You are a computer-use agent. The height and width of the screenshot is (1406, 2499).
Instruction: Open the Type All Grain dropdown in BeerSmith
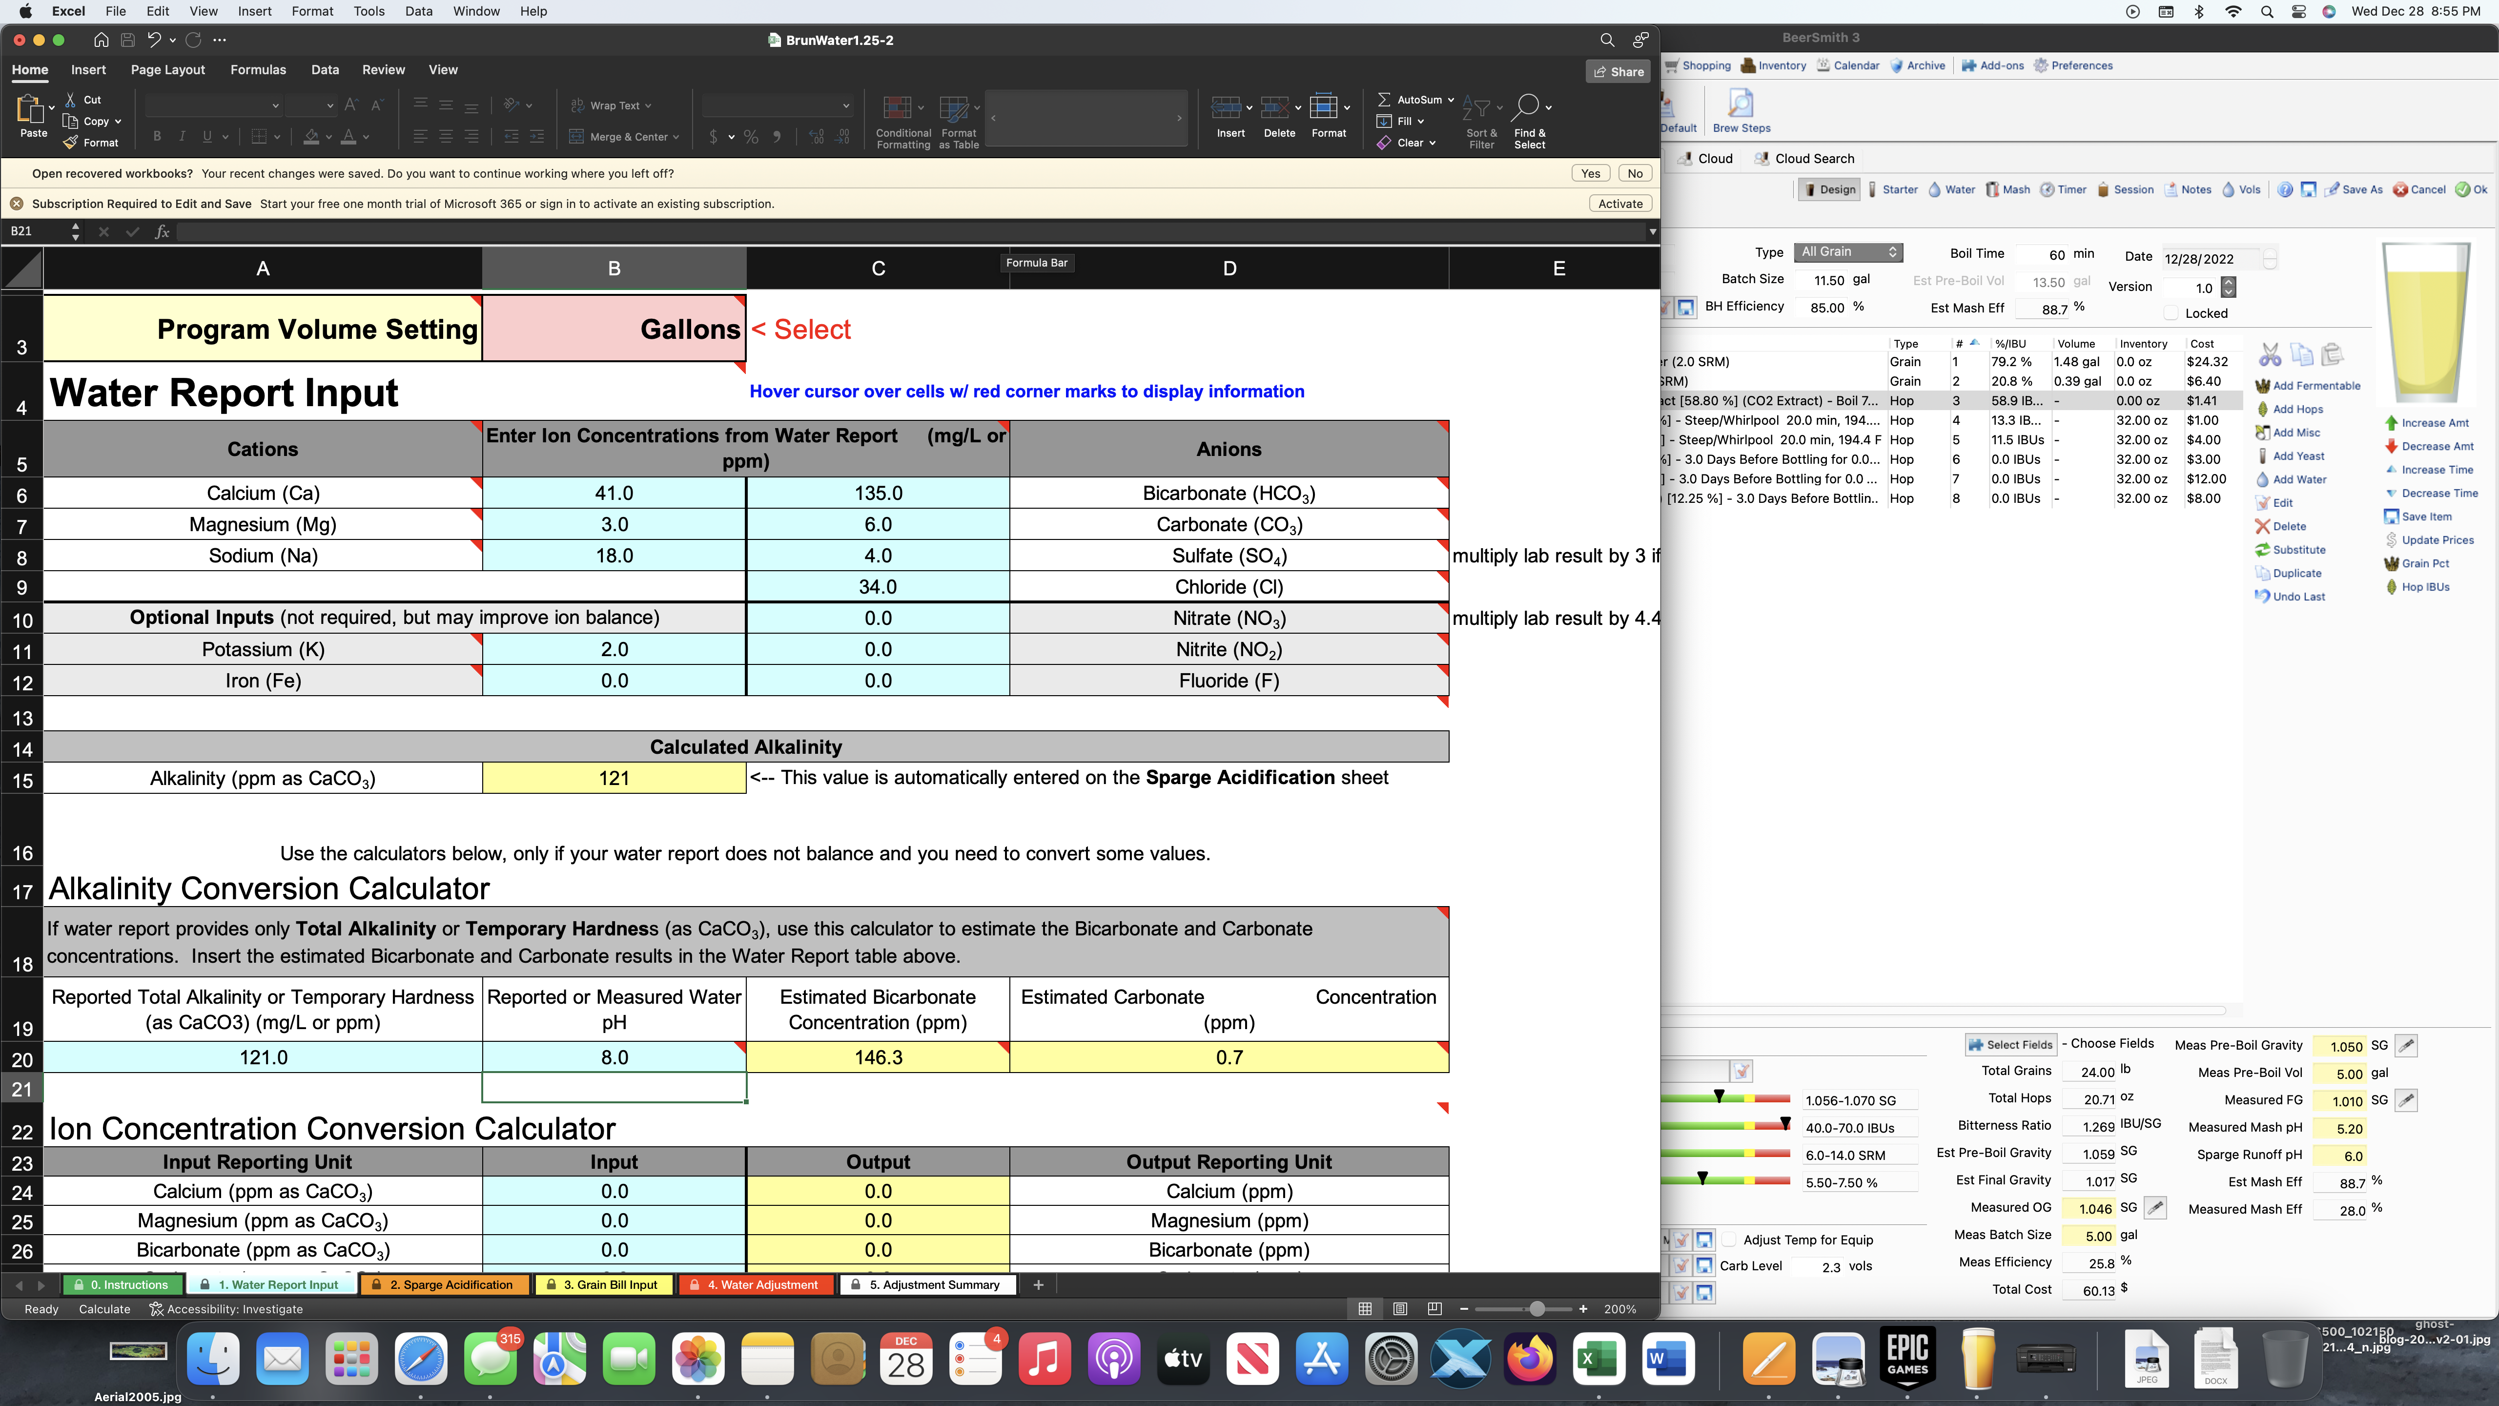pyautogui.click(x=1848, y=252)
